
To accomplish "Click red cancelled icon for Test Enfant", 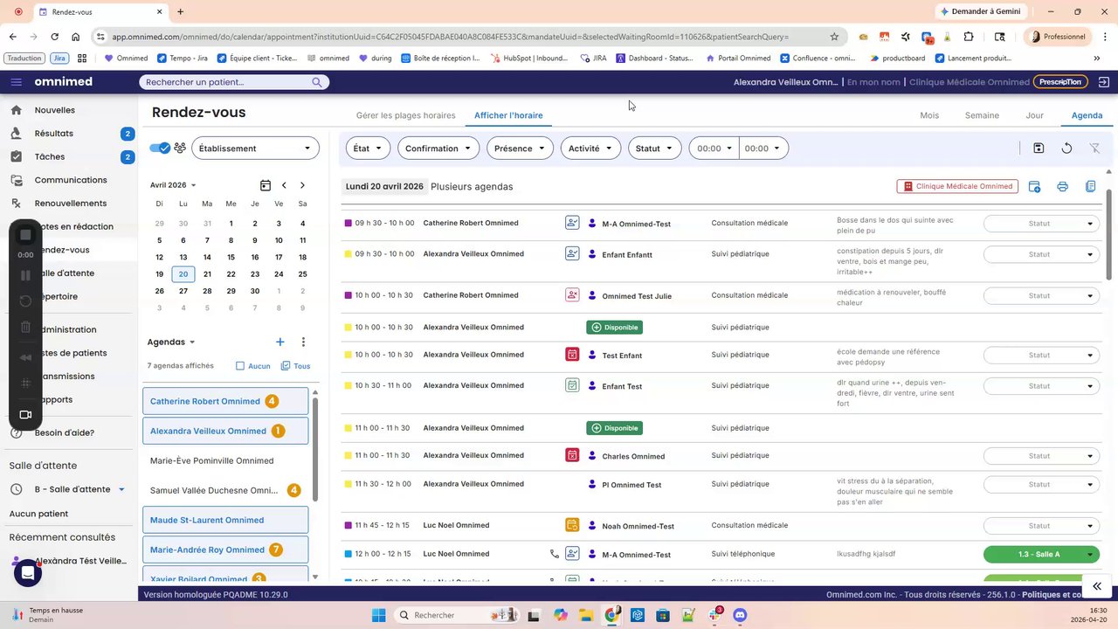I will coord(572,355).
